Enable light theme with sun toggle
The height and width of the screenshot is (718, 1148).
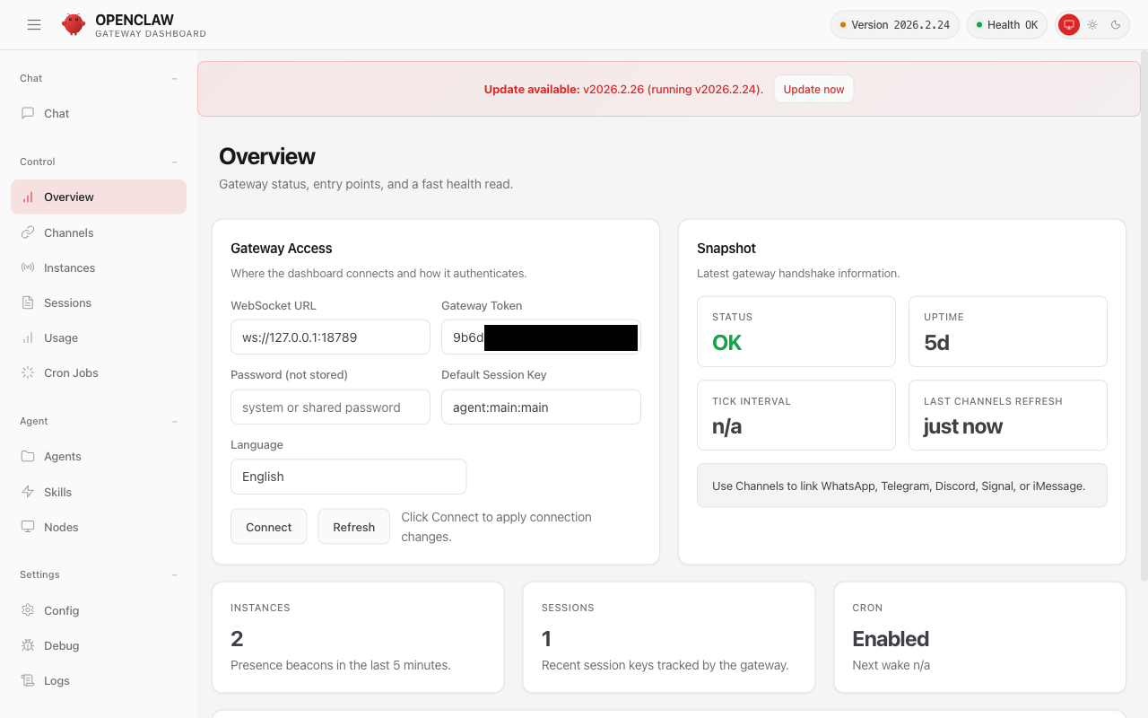click(x=1092, y=25)
